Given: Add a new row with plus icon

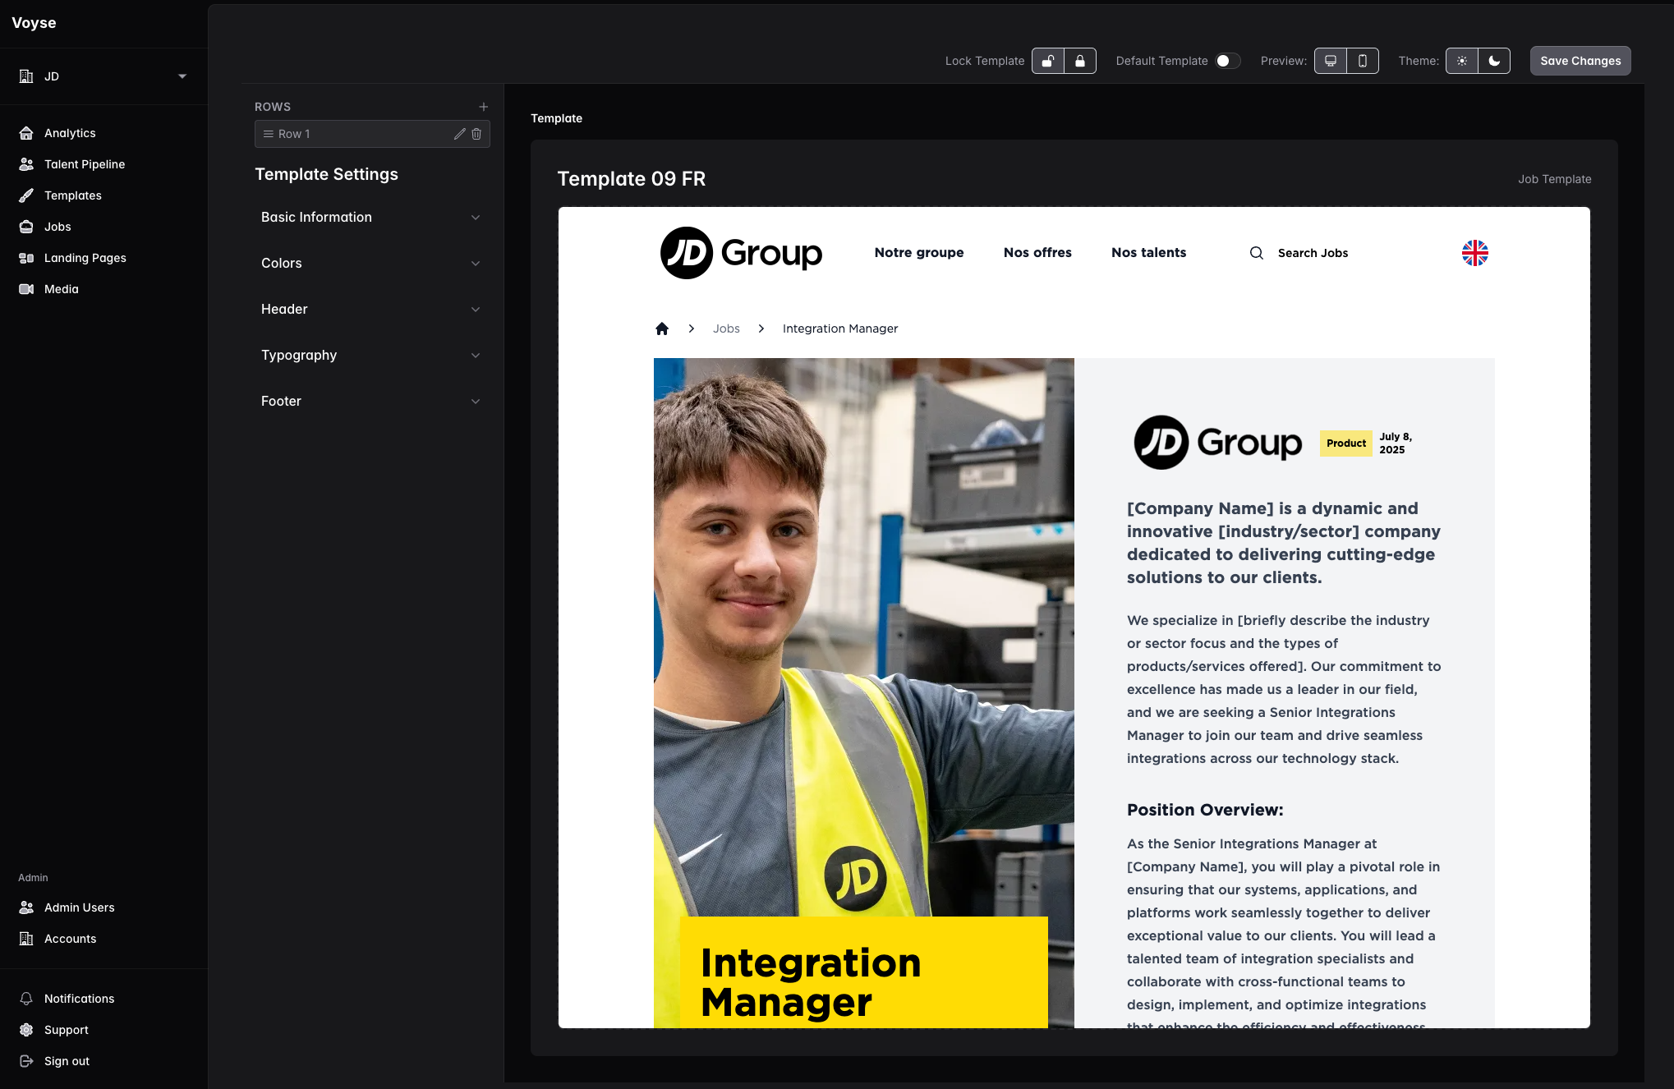Looking at the screenshot, I should tap(484, 107).
